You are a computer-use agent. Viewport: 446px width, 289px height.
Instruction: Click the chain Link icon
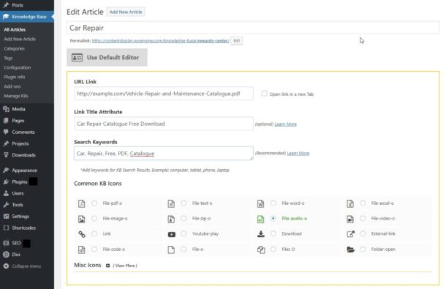82,234
